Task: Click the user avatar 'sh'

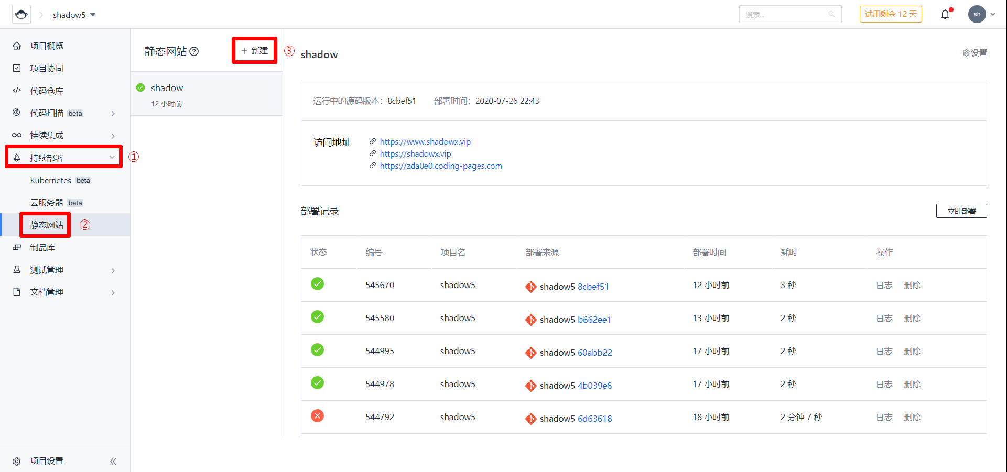Action: tap(977, 14)
